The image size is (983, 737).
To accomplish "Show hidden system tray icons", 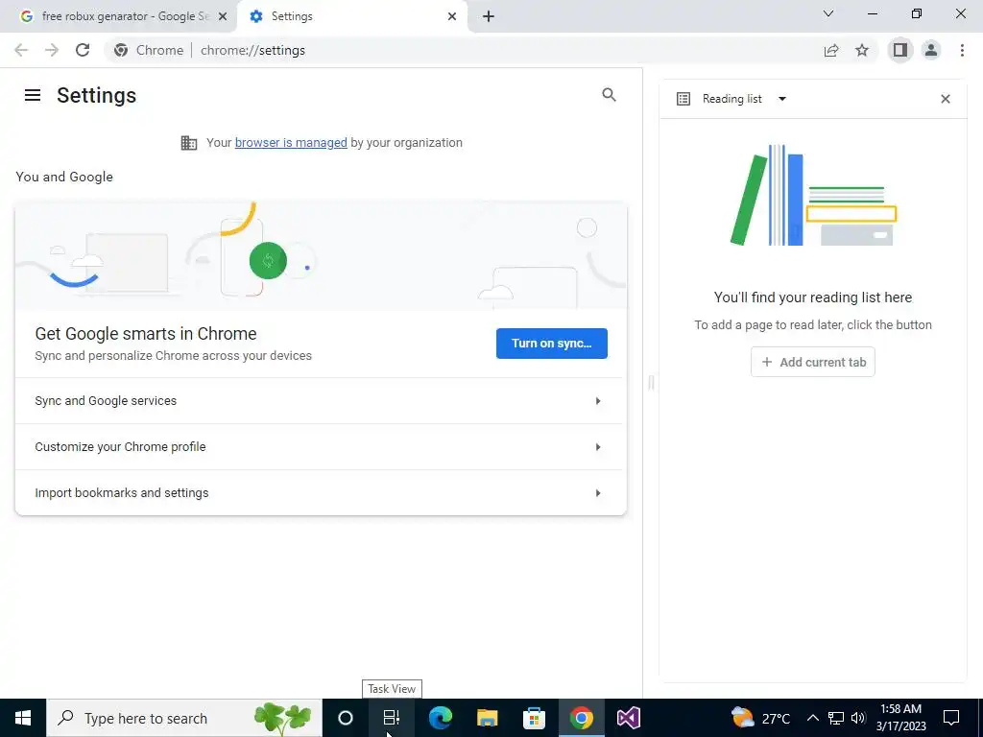I will 812,718.
